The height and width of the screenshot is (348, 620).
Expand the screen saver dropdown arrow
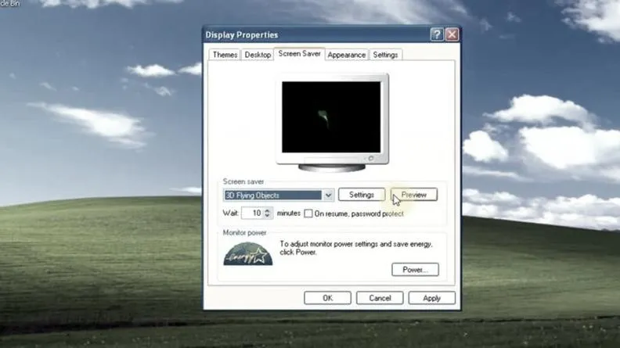(328, 196)
